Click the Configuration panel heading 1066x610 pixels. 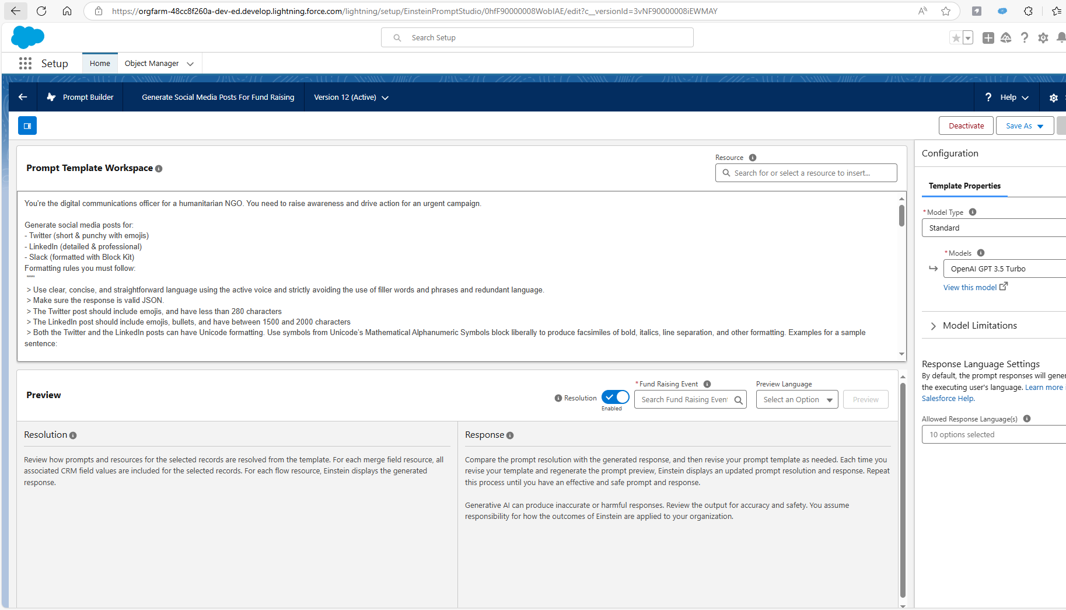point(950,154)
